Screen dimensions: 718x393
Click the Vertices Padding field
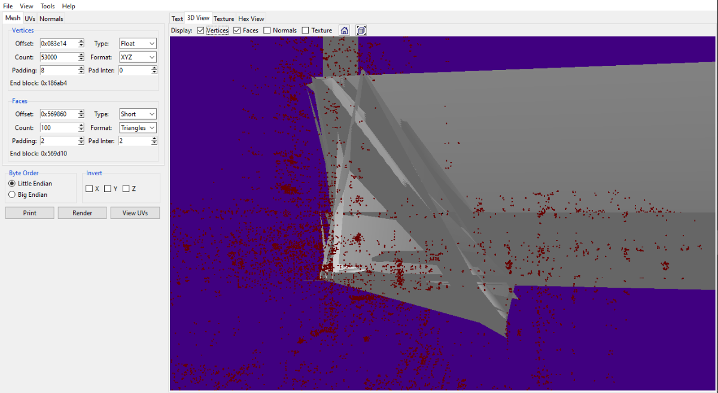pos(59,71)
